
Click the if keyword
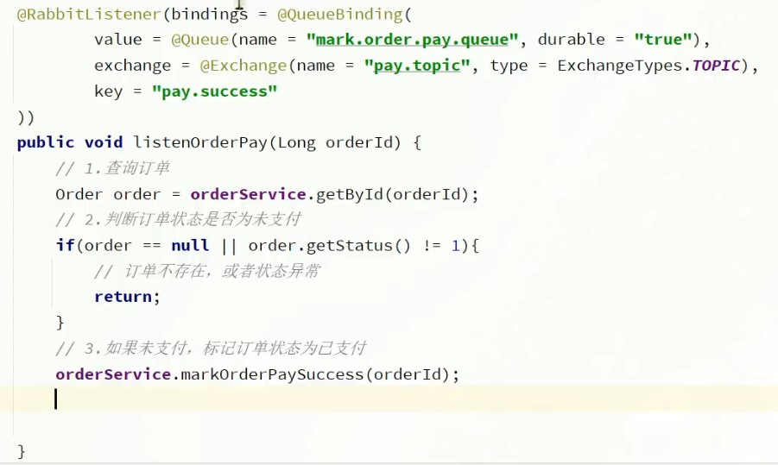click(65, 246)
